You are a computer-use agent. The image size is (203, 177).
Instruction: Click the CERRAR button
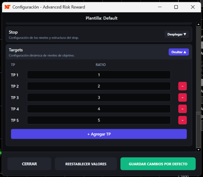(29, 164)
